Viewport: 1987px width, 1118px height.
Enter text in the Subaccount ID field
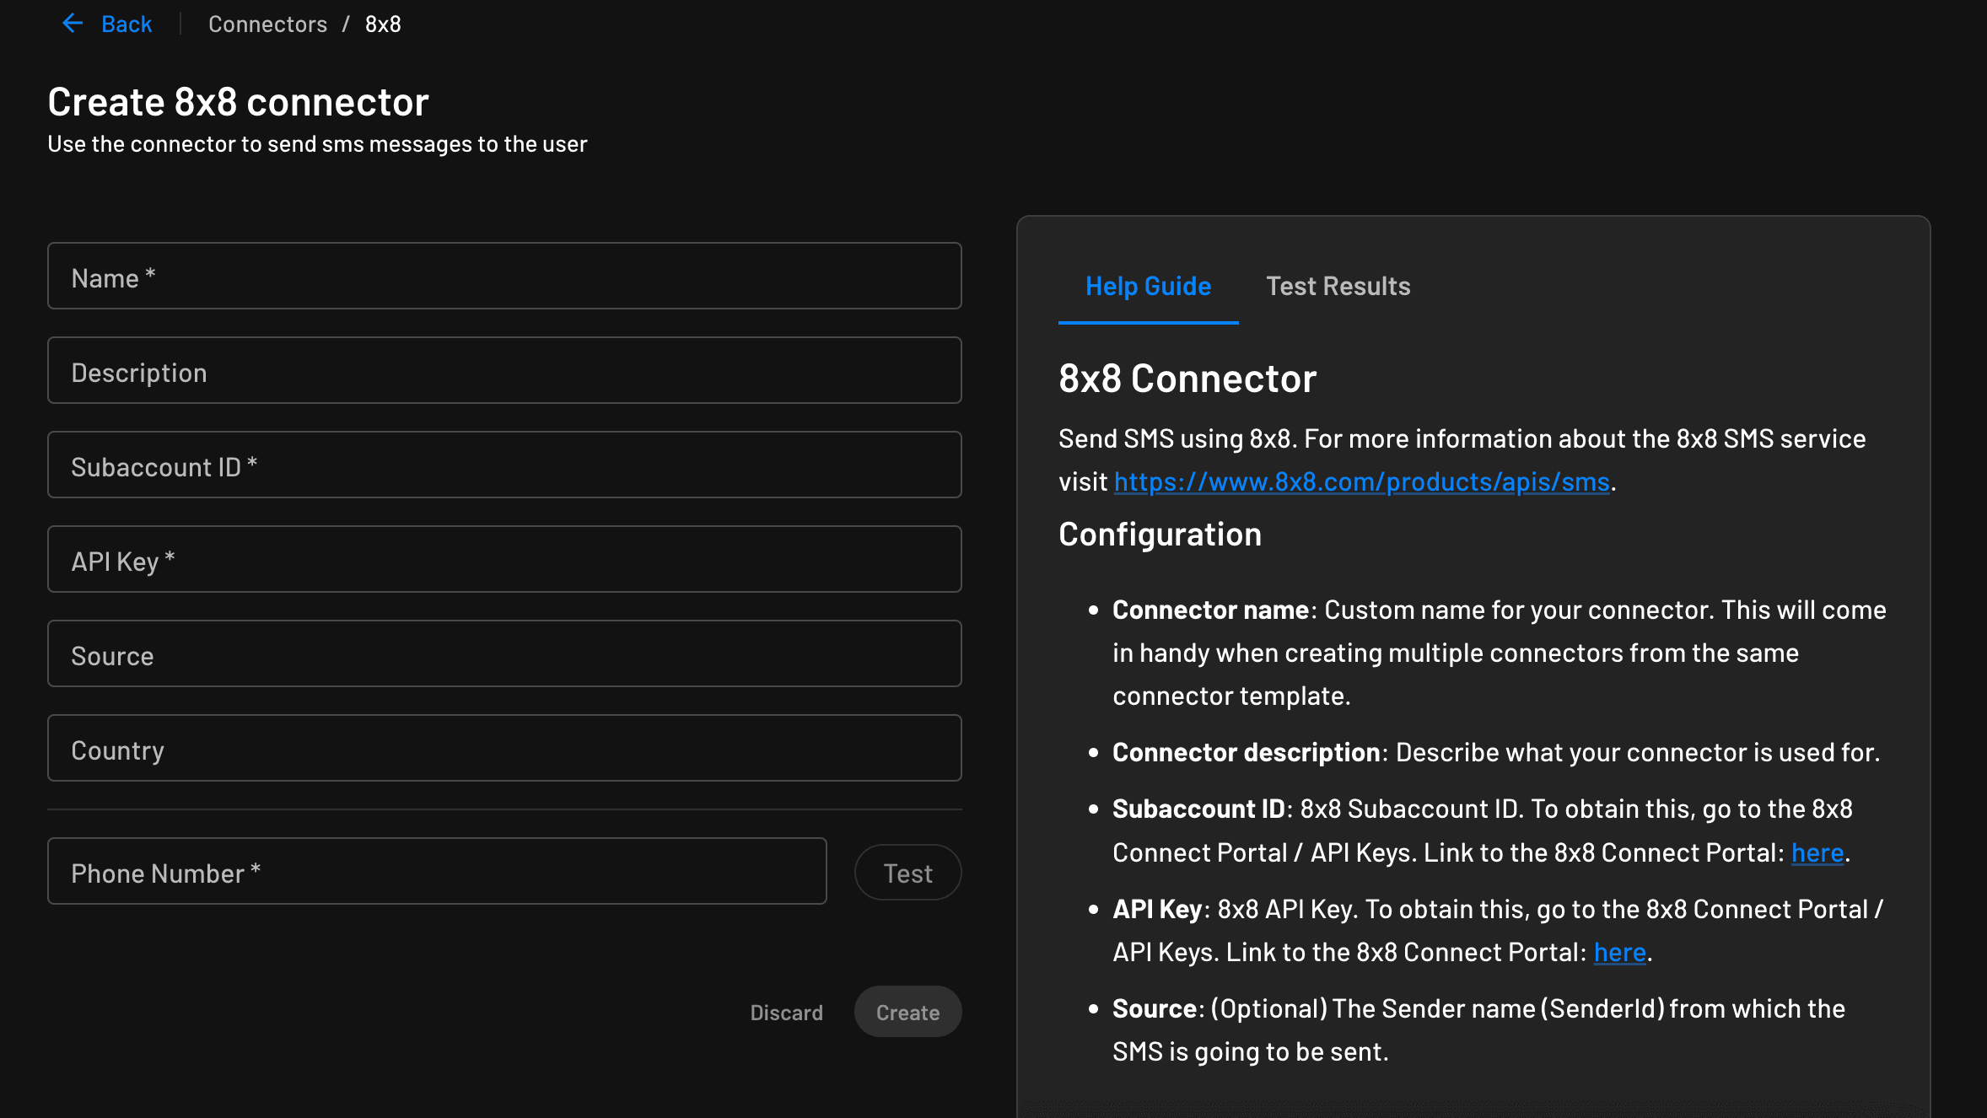pyautogui.click(x=505, y=465)
